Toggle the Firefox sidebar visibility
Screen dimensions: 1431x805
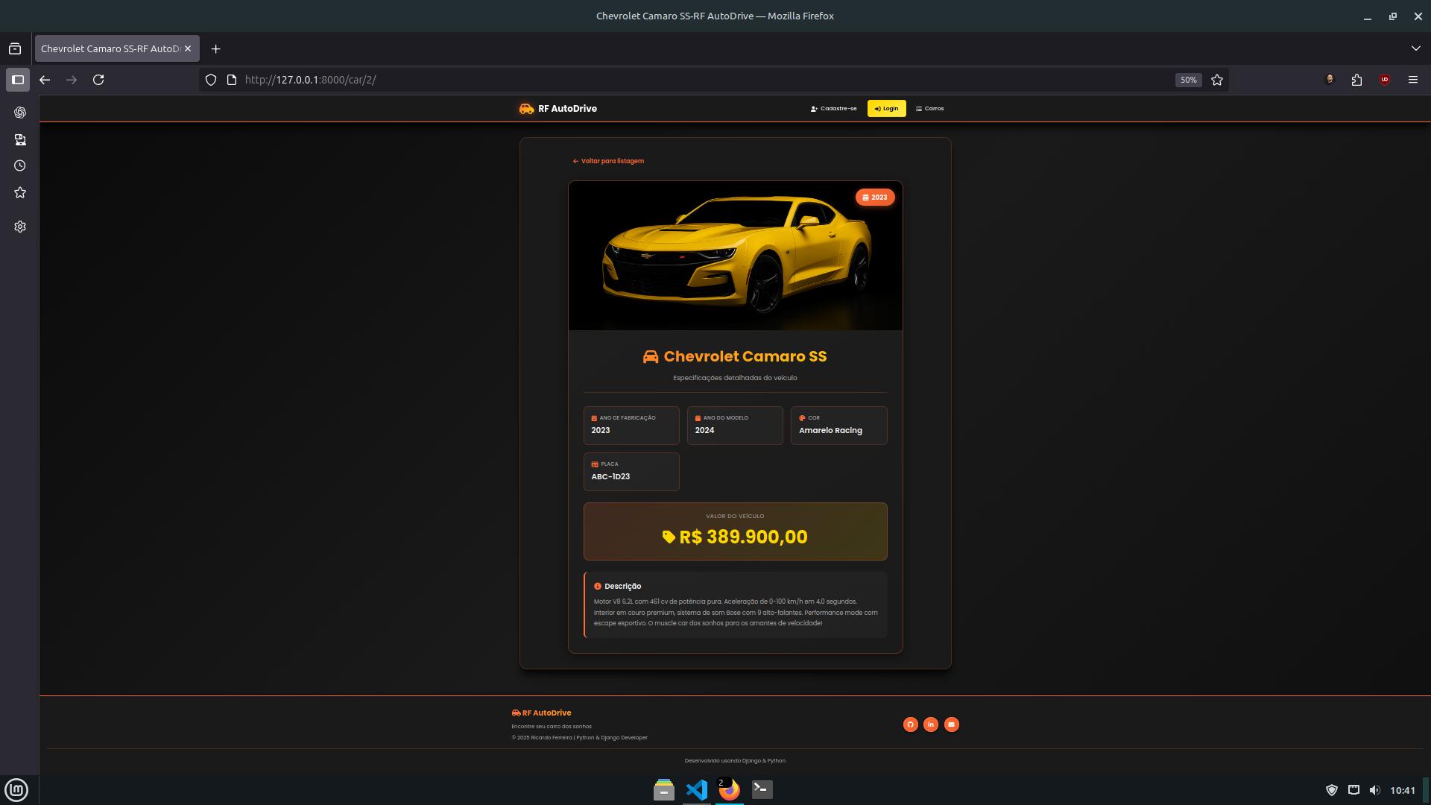click(18, 80)
